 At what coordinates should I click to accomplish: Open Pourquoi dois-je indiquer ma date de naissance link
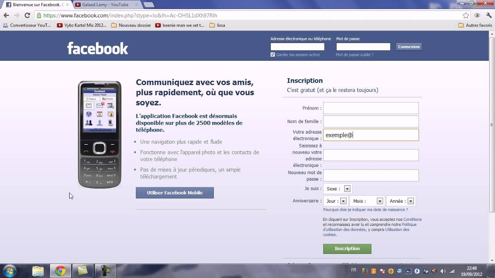[365, 210]
